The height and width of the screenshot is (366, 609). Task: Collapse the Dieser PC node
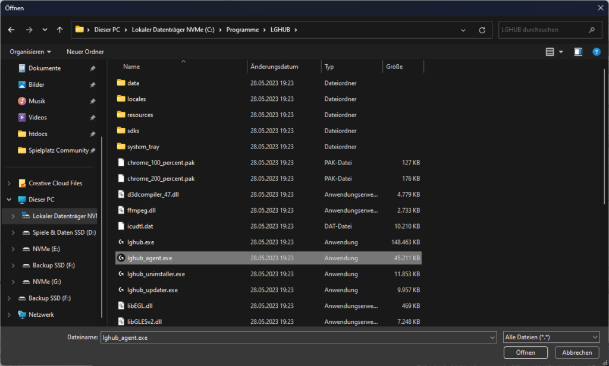click(x=9, y=200)
